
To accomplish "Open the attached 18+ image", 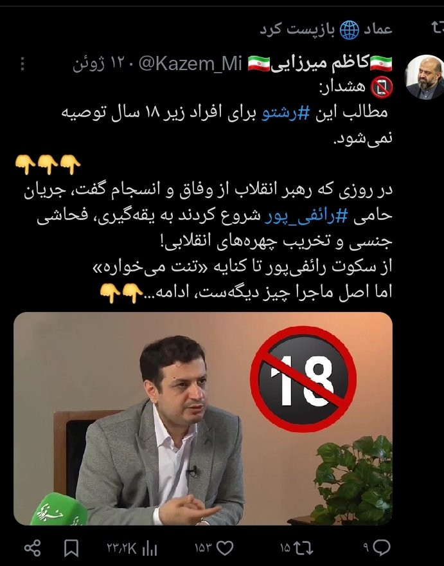I will (203, 418).
